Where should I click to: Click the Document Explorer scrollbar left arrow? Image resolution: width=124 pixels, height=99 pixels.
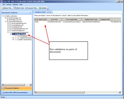click(x=3, y=85)
